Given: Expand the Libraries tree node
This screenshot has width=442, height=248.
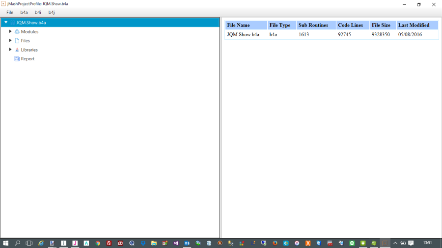Looking at the screenshot, I should point(10,50).
